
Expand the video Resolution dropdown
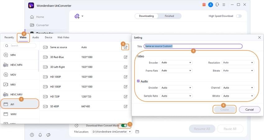(x=238, y=63)
